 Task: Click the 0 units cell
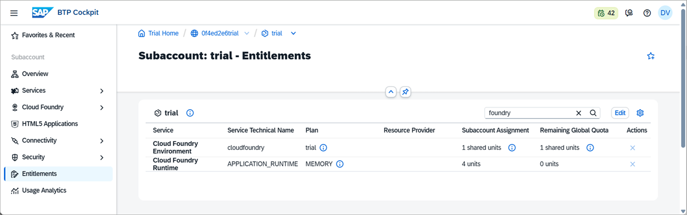[x=549, y=164]
